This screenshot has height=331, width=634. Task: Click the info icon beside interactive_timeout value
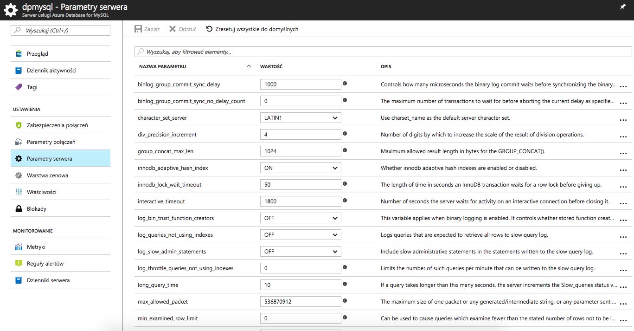point(345,201)
